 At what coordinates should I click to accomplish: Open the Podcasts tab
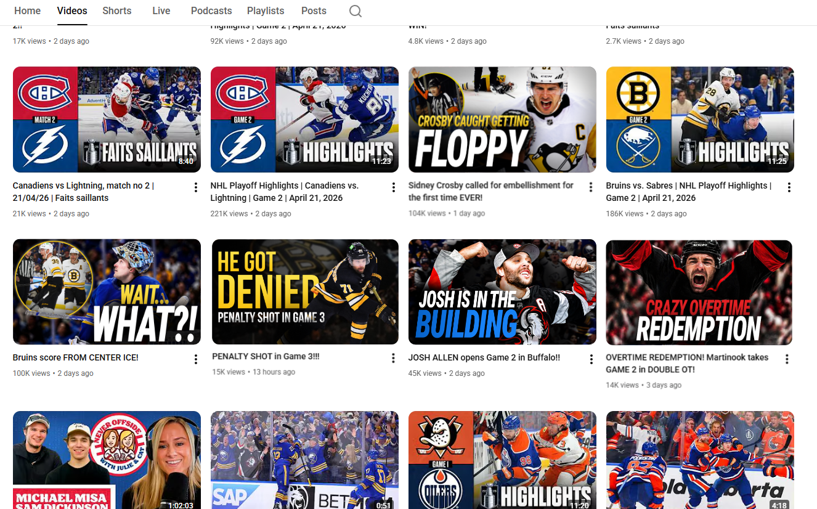211,11
